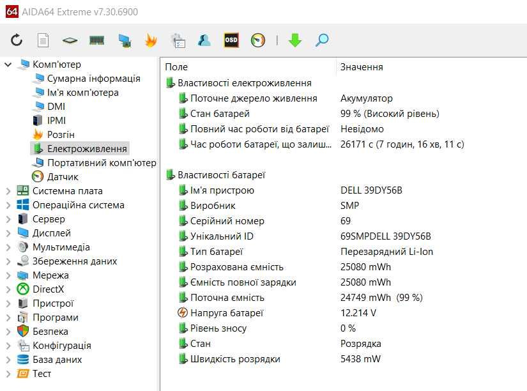
Task: Open the preferences checklist toolbar icon
Action: click(178, 41)
